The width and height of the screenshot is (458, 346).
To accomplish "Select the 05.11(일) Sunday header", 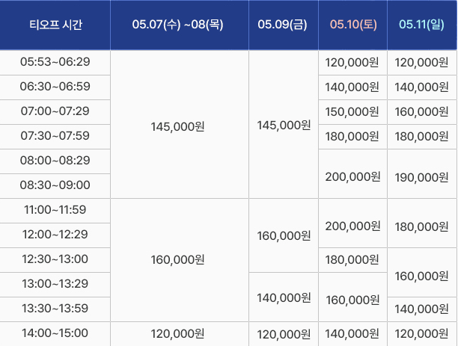I will tap(421, 25).
